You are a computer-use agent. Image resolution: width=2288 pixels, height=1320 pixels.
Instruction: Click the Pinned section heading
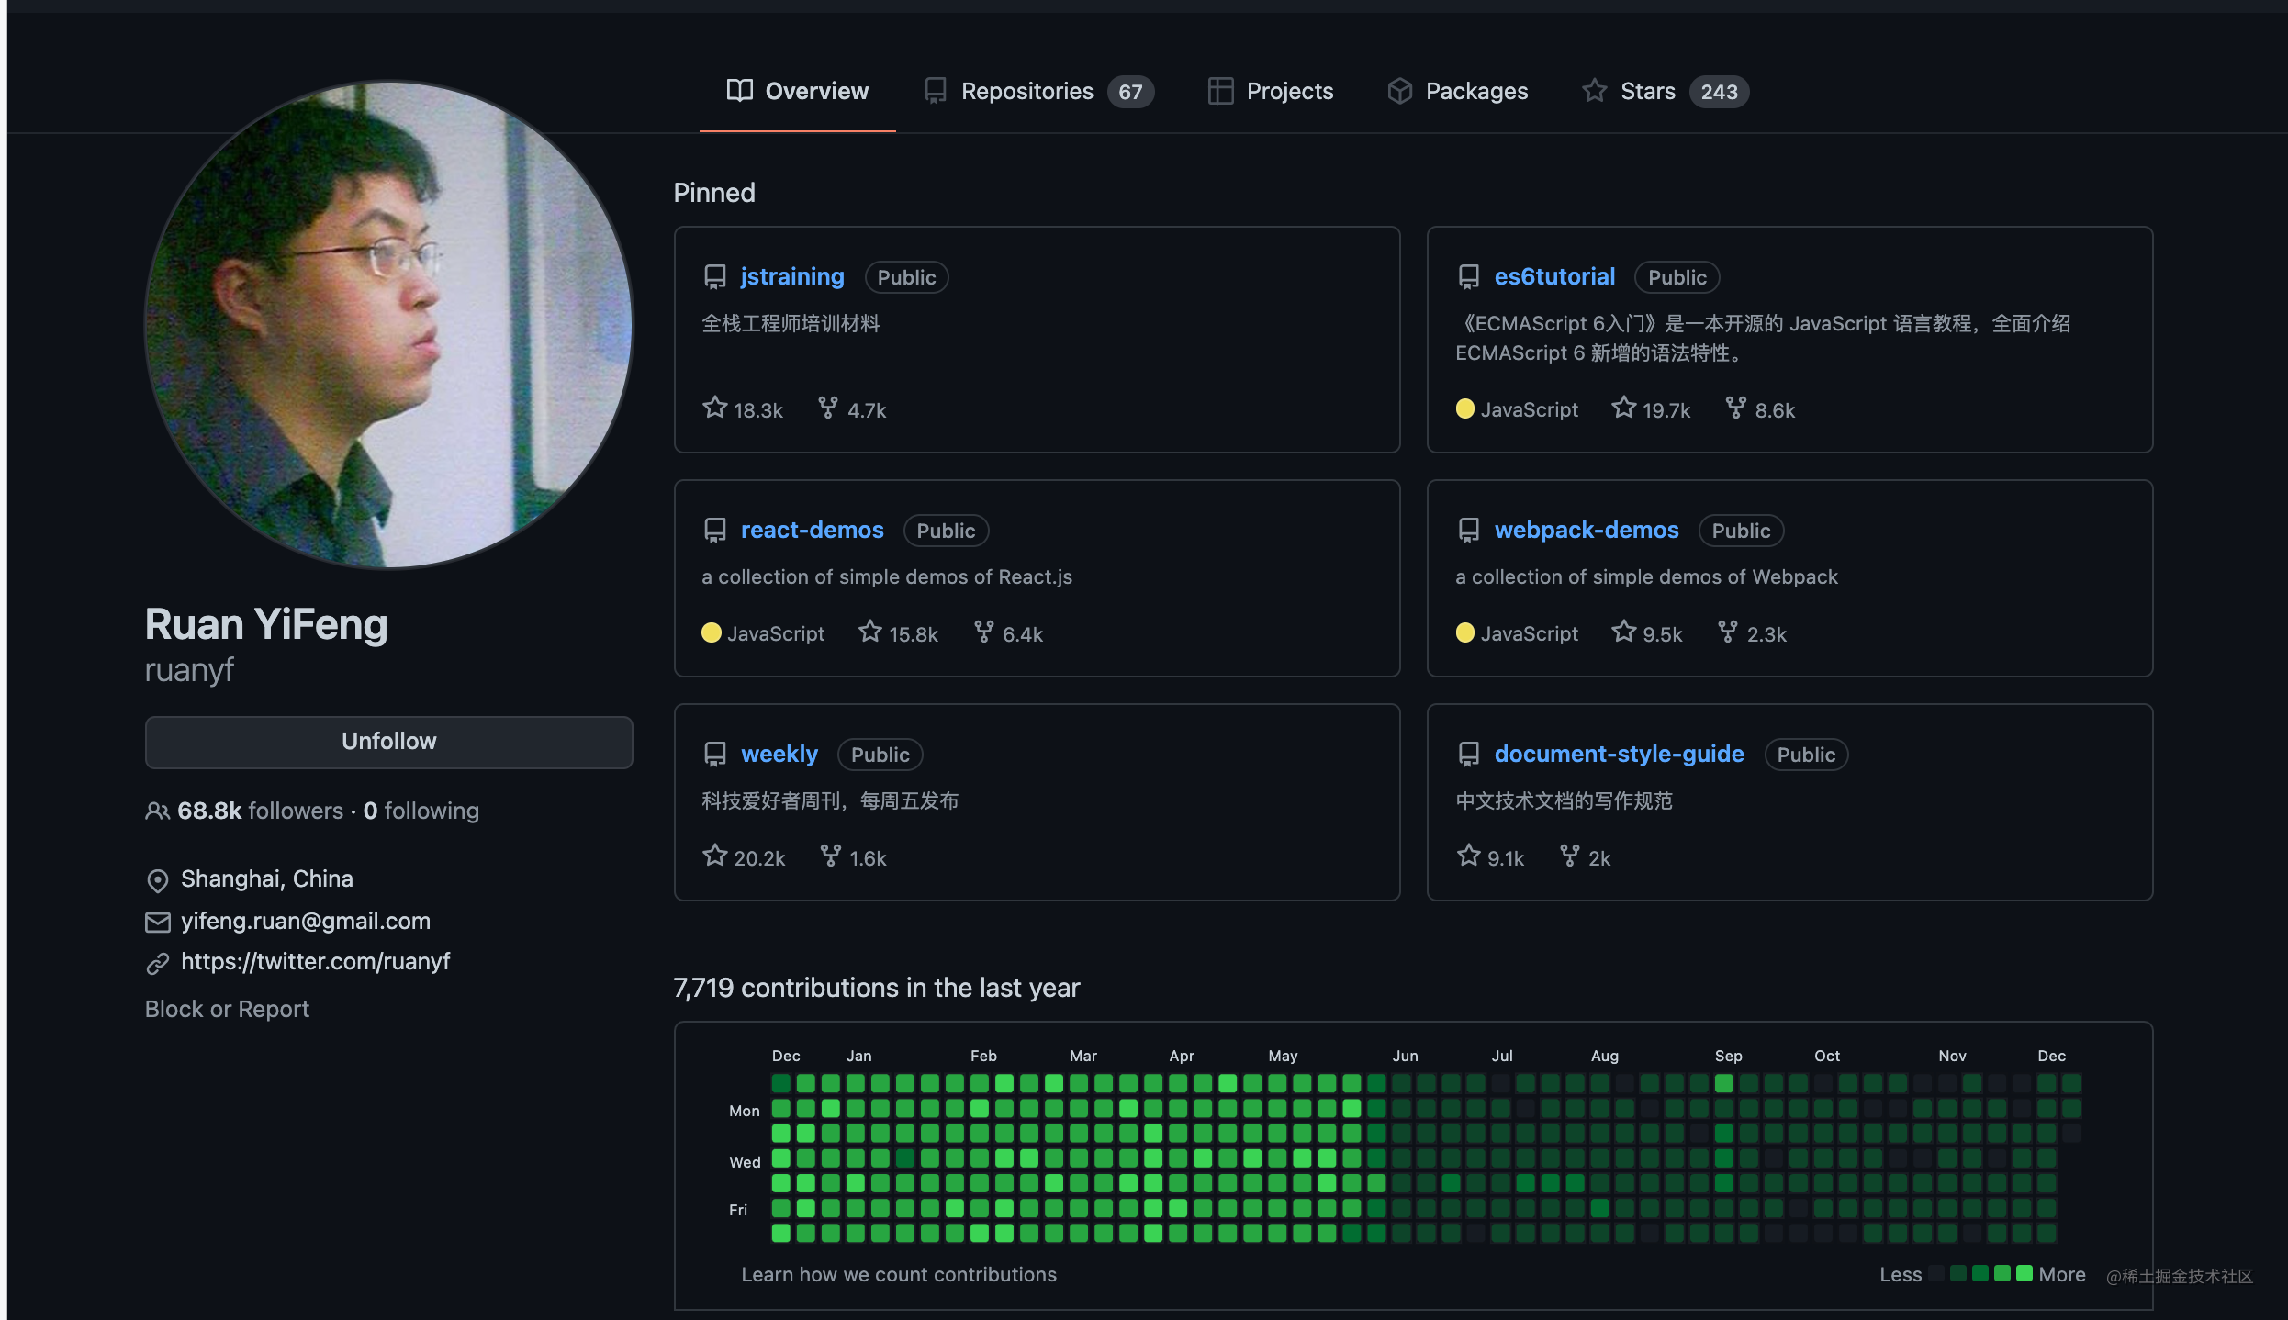pos(714,193)
